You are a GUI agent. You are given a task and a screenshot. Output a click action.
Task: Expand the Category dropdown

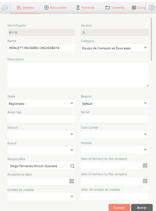coord(115,48)
